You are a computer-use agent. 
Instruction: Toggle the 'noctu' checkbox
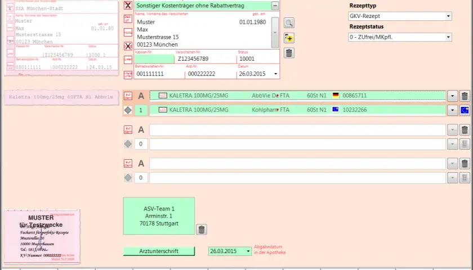[128, 32]
